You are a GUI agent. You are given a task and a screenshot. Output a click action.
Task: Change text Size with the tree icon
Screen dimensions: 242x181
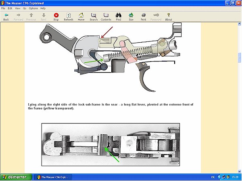pyautogui.click(x=131, y=17)
